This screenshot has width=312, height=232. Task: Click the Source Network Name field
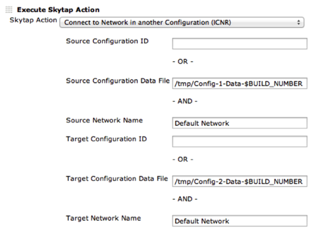click(240, 123)
